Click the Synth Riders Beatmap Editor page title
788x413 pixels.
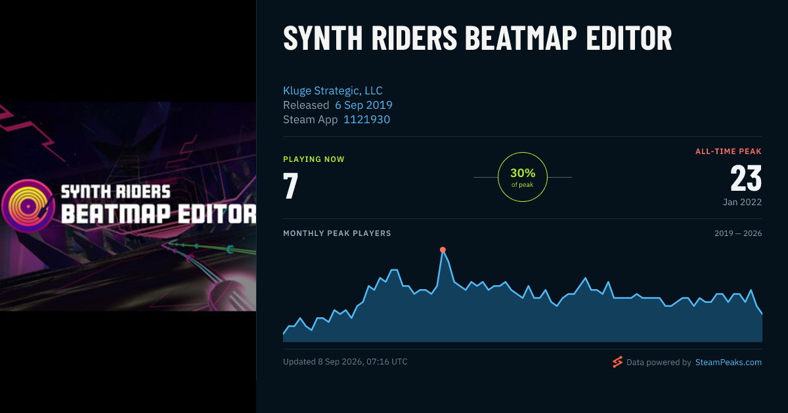tap(477, 39)
